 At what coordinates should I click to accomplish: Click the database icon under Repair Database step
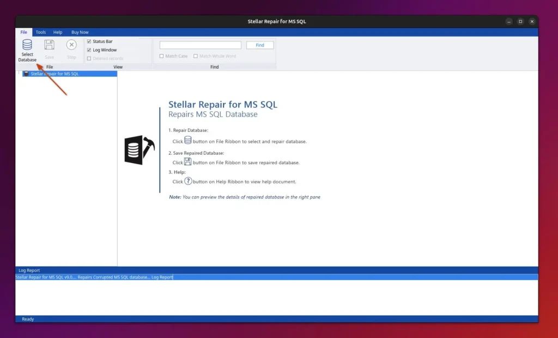point(188,141)
